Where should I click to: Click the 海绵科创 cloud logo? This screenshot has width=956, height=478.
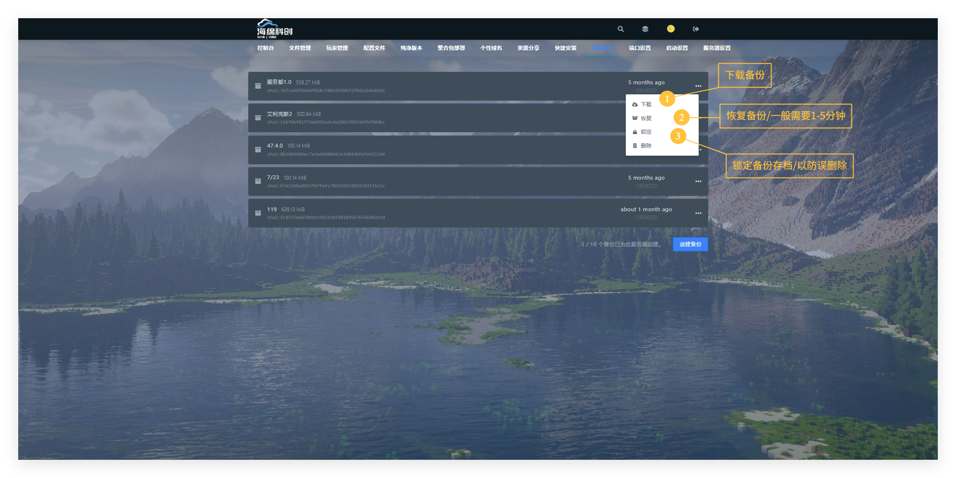274,29
